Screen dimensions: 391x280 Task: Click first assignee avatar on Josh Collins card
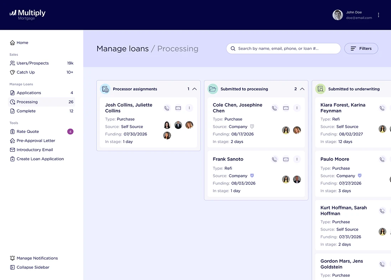point(167,125)
